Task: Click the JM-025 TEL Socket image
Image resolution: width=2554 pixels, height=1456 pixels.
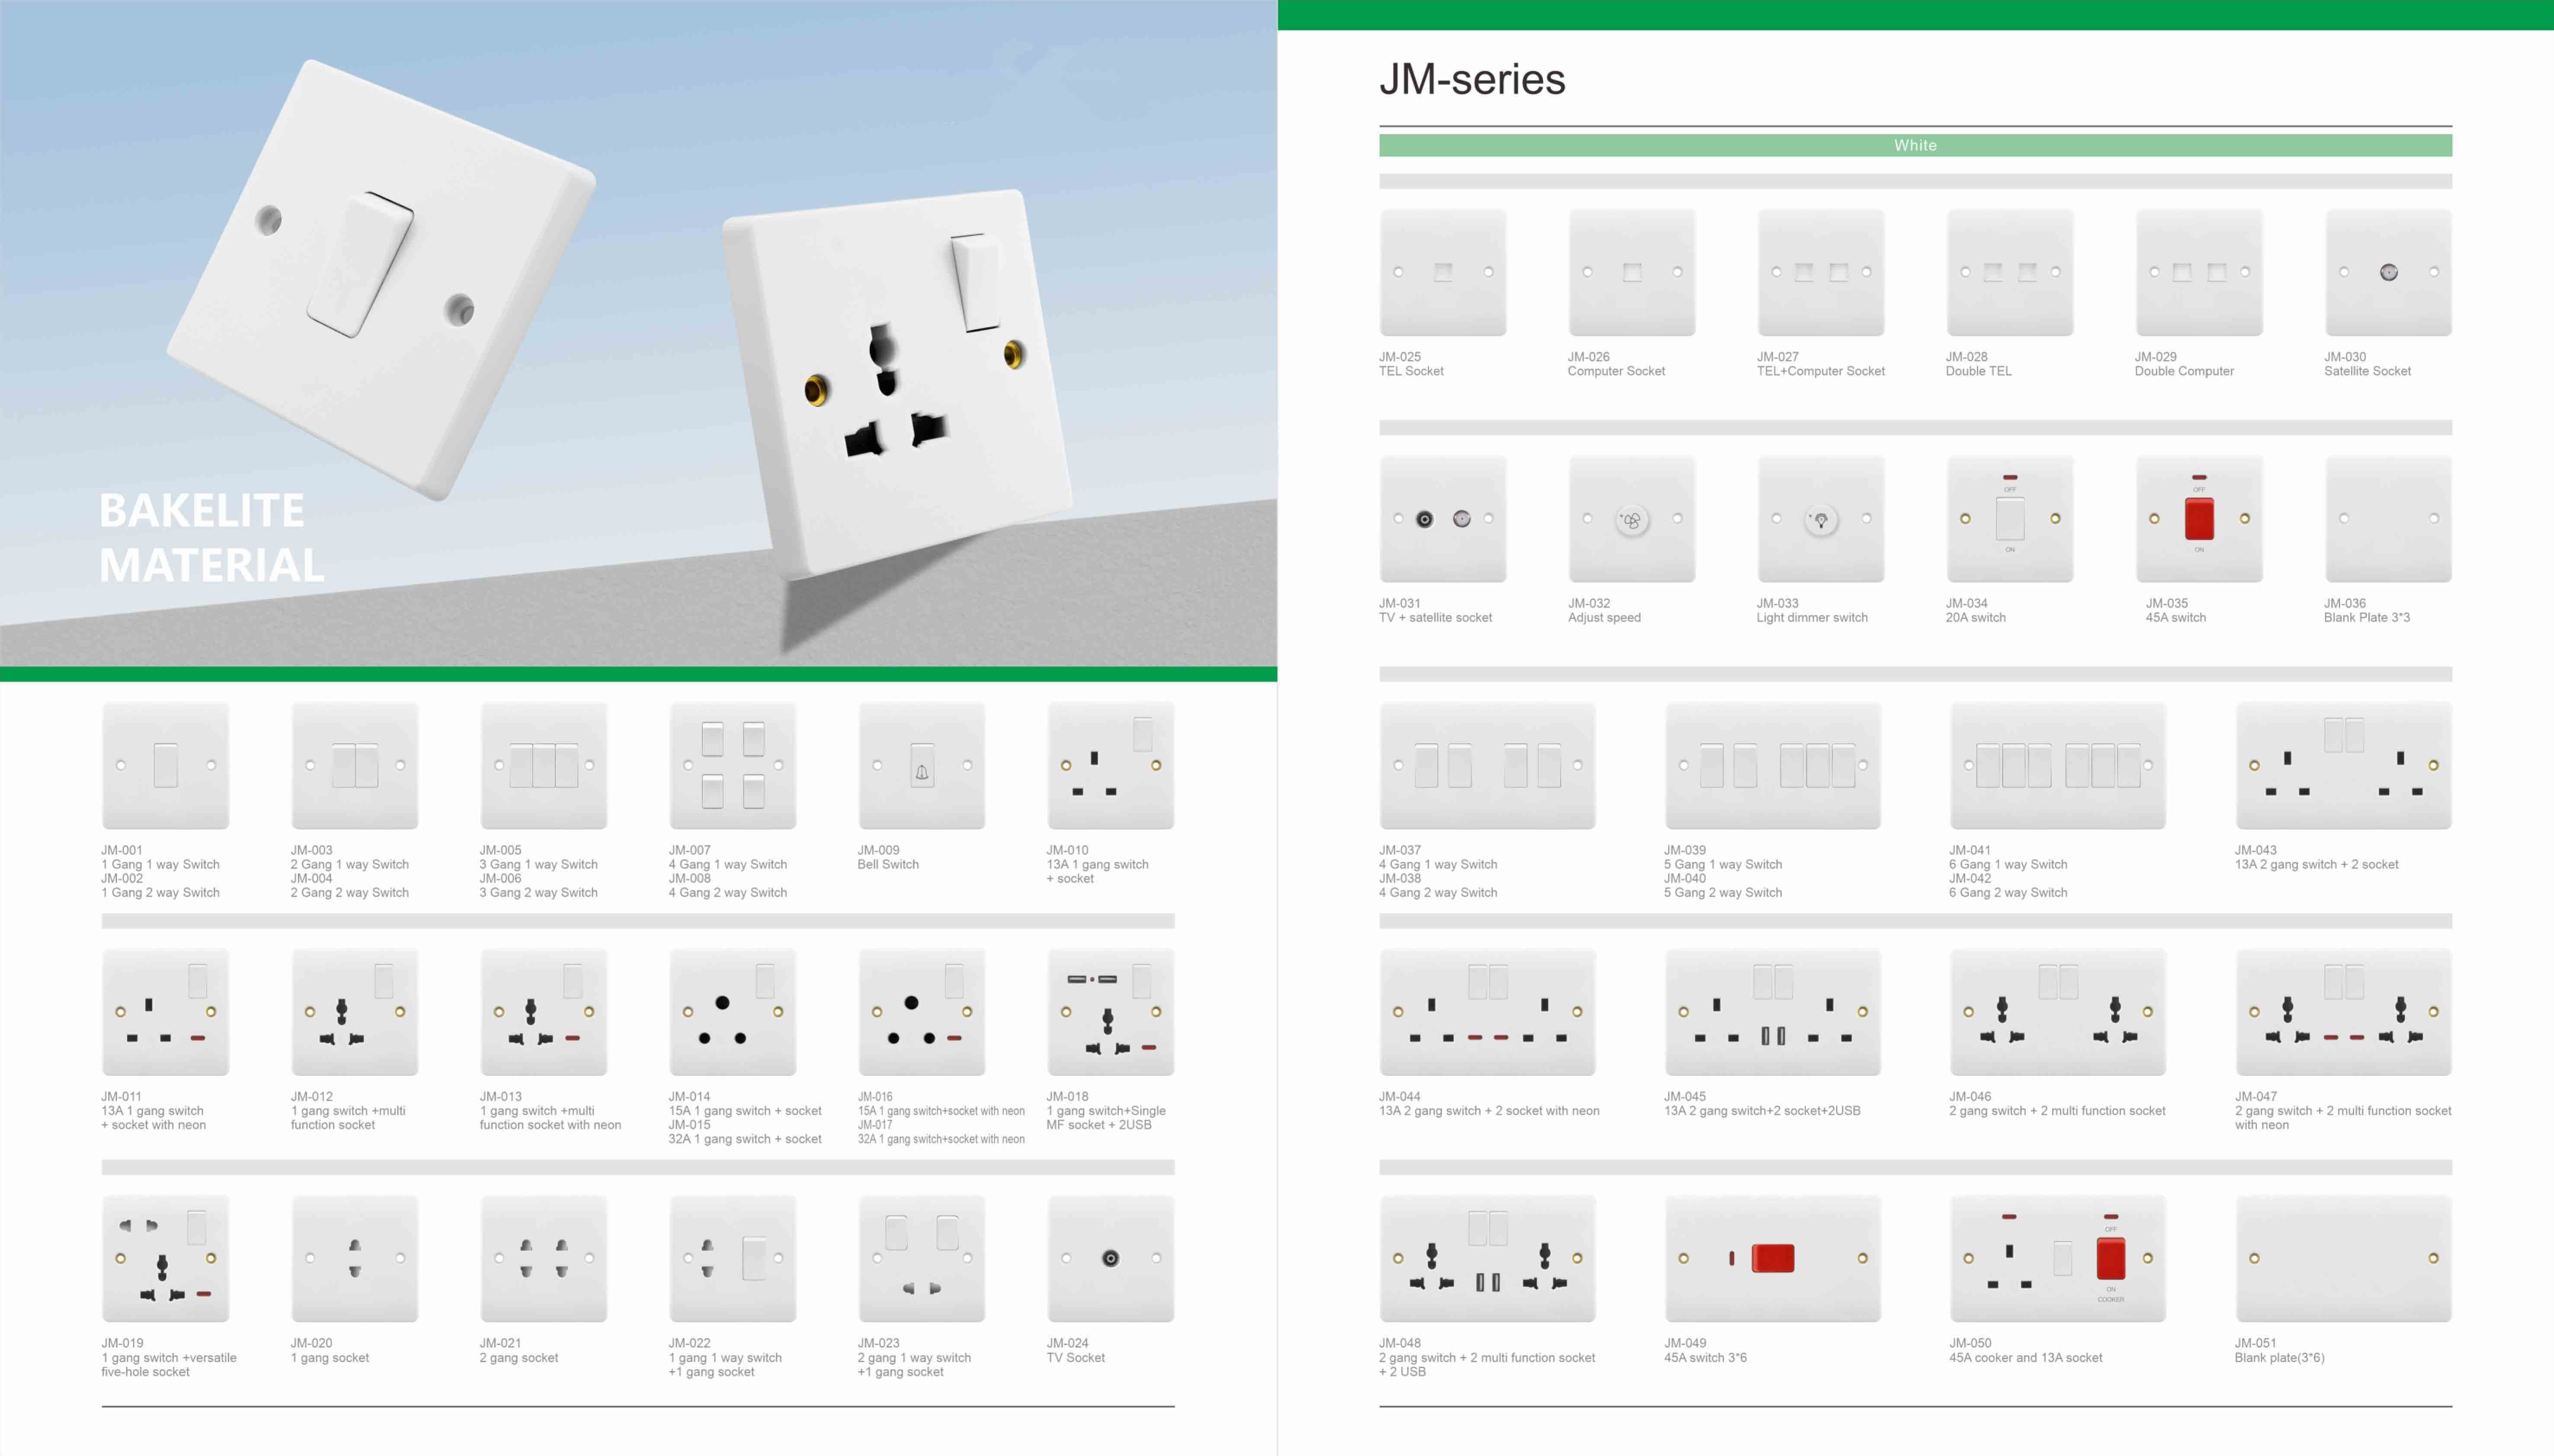Action: (x=1442, y=272)
